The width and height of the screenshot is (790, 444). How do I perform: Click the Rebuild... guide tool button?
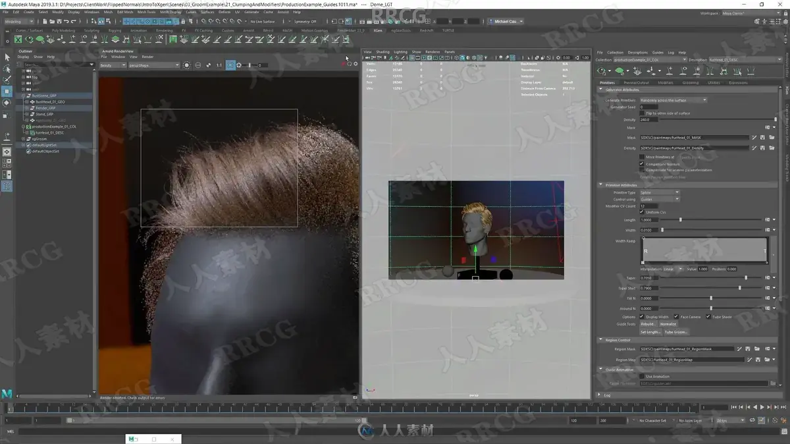[648, 324]
